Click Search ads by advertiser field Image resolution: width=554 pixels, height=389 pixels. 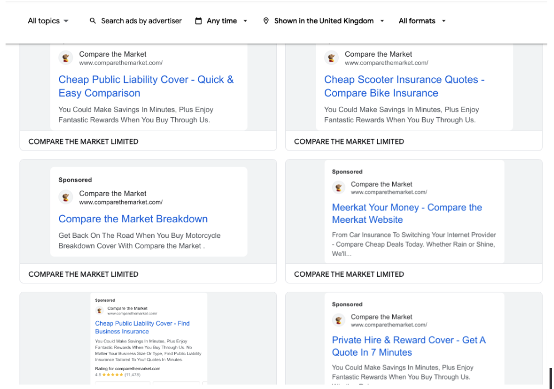(x=141, y=21)
